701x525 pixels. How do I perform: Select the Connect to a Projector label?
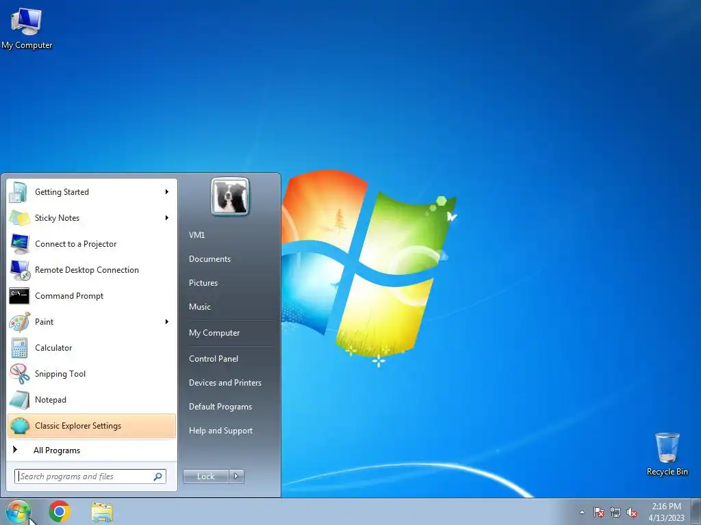click(x=75, y=244)
